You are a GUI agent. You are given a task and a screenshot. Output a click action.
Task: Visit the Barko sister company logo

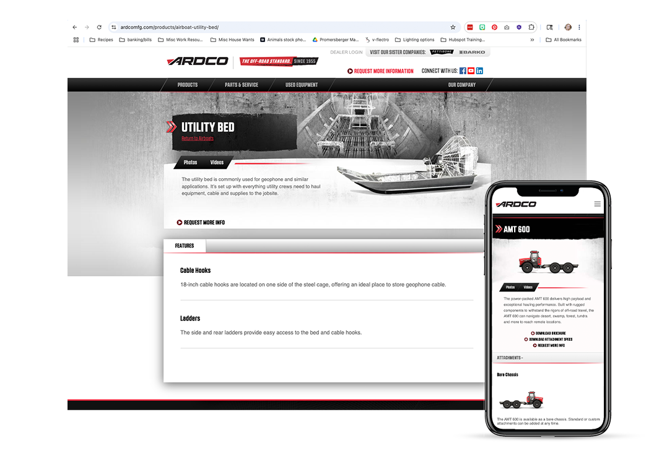pos(472,52)
